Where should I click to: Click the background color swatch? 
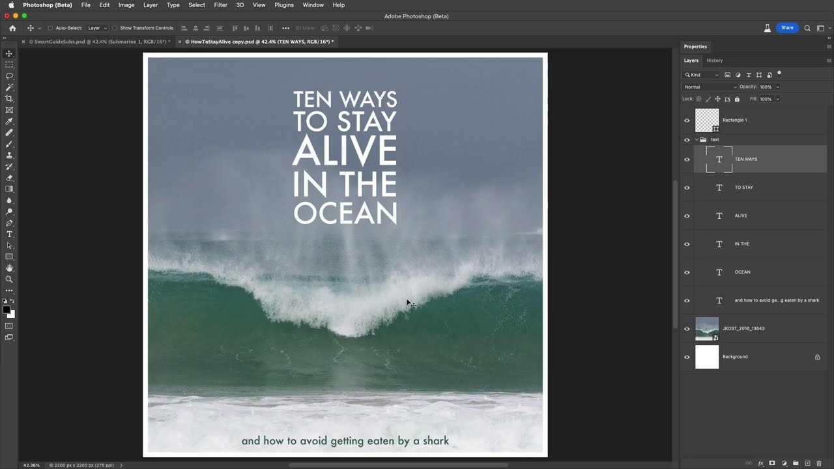[x=12, y=315]
